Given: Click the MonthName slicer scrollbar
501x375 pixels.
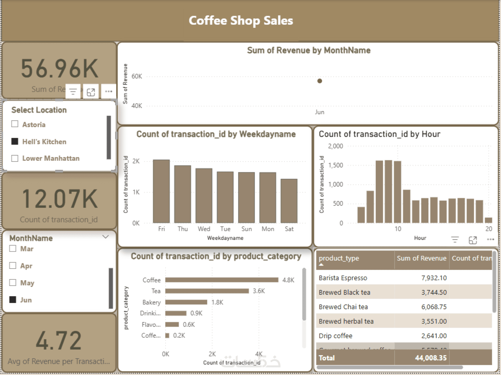Looking at the screenshot, I should pos(111,288).
